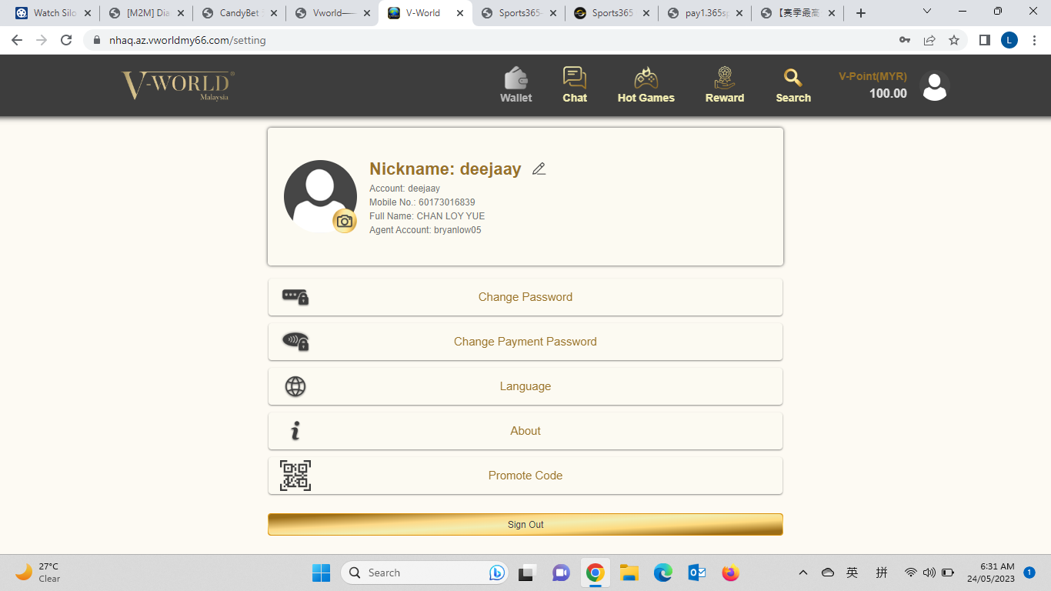1051x591 pixels.
Task: Open File Explorer from taskbar
Action: [x=629, y=573]
